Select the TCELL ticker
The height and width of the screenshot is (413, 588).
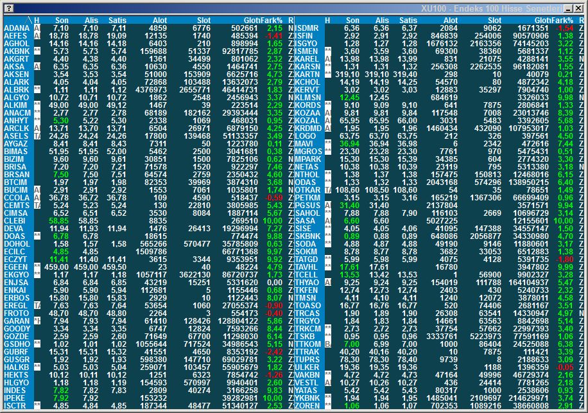click(x=306, y=275)
